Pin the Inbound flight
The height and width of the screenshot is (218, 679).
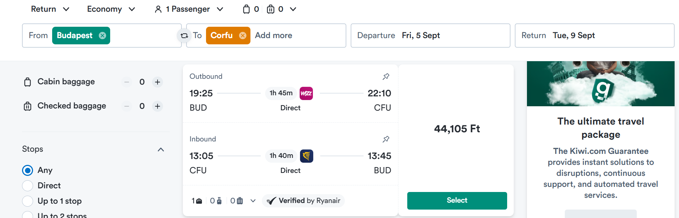point(386,139)
